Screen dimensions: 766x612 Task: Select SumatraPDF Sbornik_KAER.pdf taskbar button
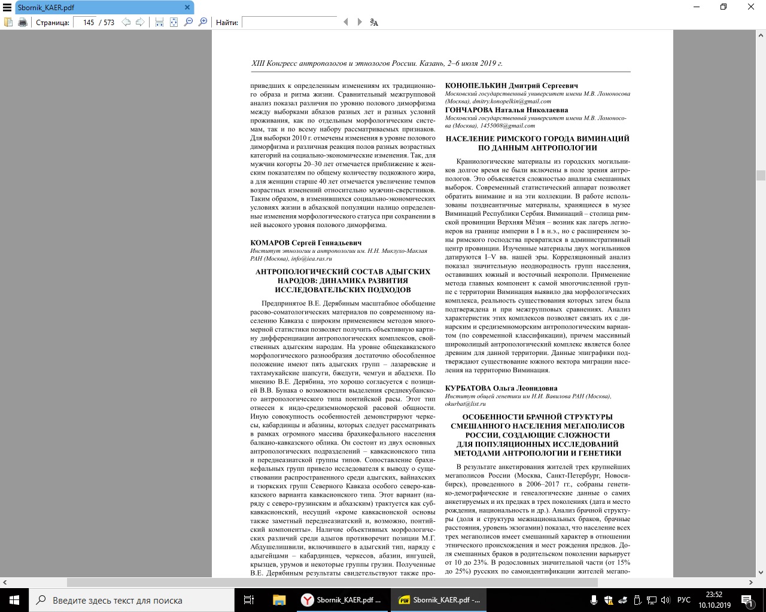click(x=439, y=600)
